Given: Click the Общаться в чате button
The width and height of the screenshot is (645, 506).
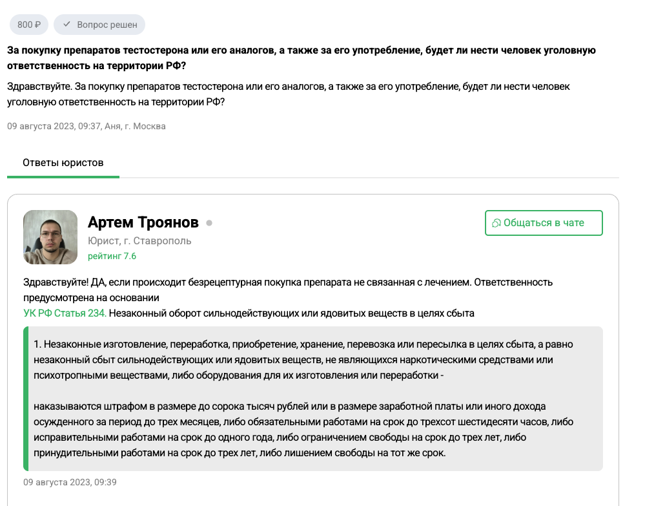Looking at the screenshot, I should pos(544,223).
